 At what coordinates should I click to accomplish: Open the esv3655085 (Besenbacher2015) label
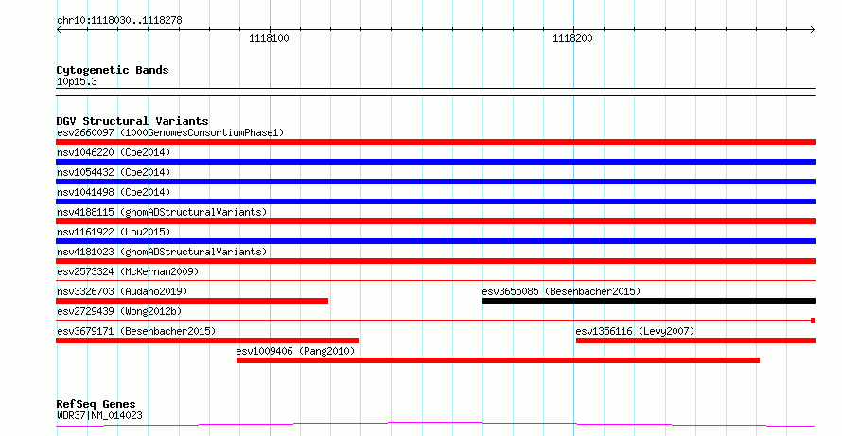[x=561, y=291]
